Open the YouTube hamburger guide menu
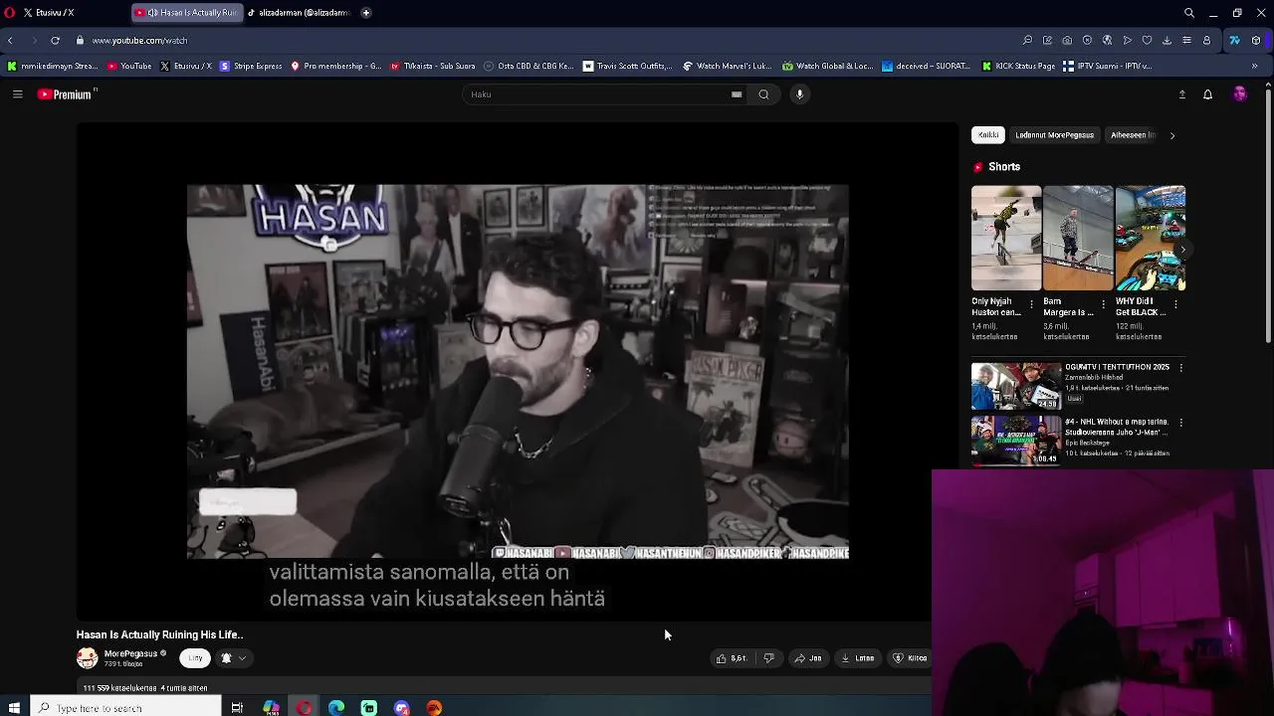The height and width of the screenshot is (716, 1274). pos(17,94)
